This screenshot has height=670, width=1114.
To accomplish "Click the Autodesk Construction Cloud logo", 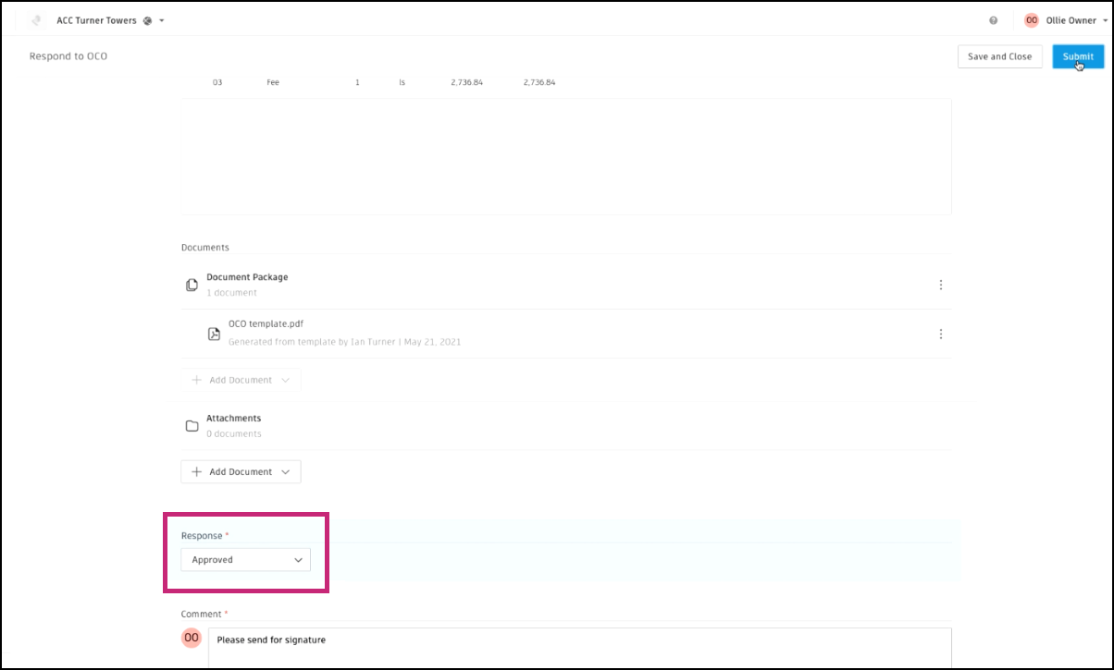I will [35, 19].
